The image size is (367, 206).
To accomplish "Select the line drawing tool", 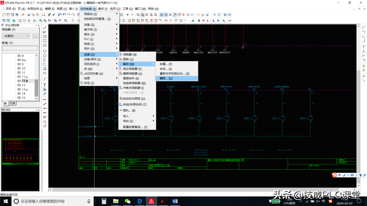I will [x=45, y=28].
